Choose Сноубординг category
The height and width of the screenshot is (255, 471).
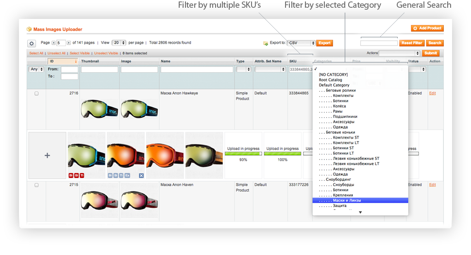coord(338,179)
